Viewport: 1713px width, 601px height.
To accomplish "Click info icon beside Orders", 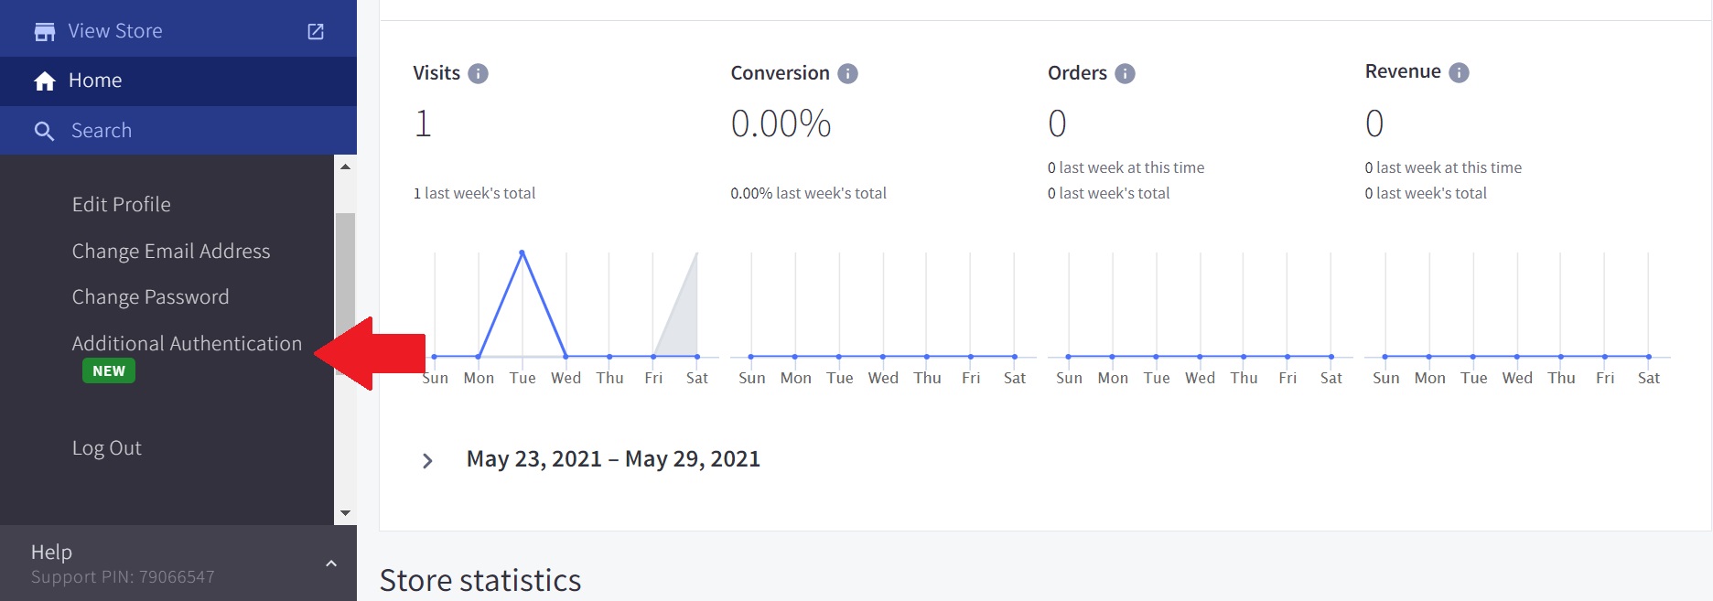I will click(x=1125, y=74).
